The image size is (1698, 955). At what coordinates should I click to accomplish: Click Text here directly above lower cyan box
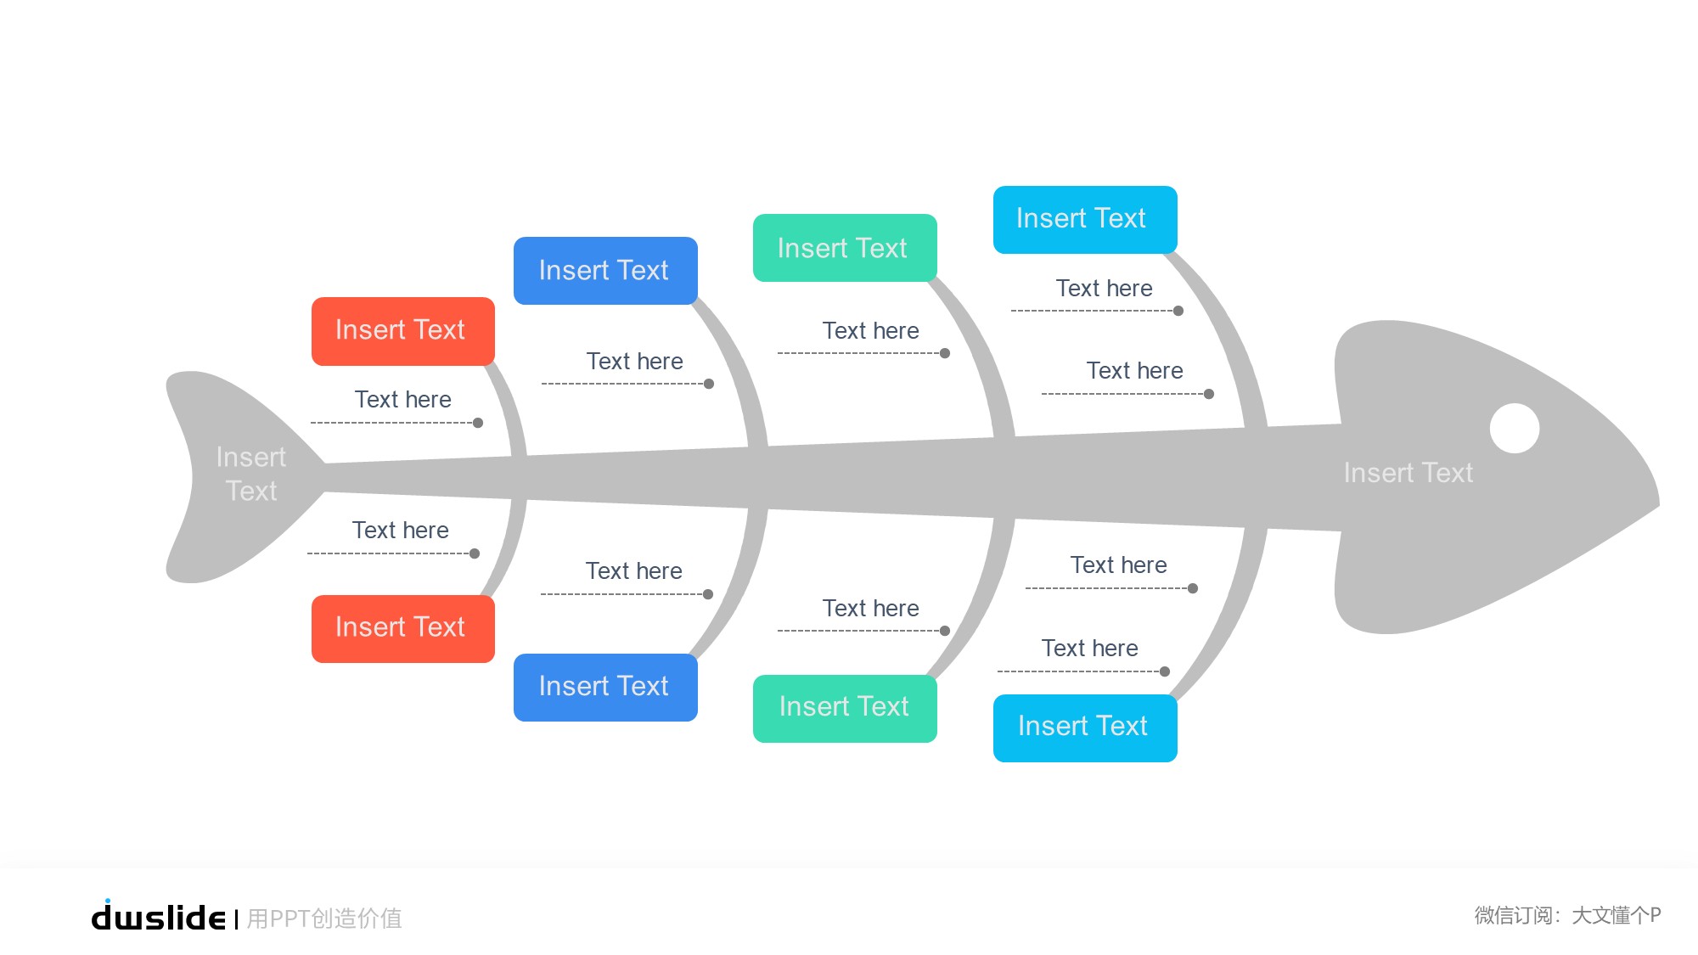(1089, 649)
